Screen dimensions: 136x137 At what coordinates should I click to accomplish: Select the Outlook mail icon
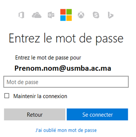[x=51, y=15]
